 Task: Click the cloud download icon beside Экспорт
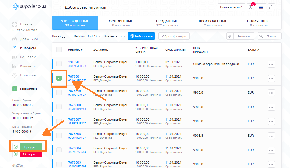[x=230, y=36]
